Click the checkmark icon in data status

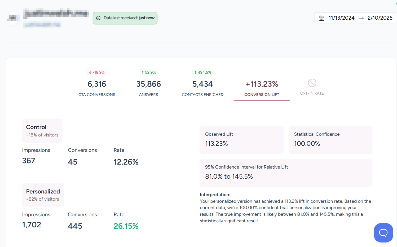[98, 18]
